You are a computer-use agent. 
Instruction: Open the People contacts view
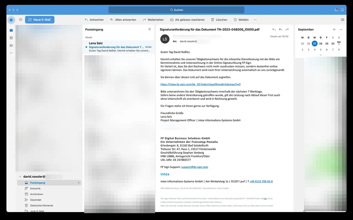[11, 45]
